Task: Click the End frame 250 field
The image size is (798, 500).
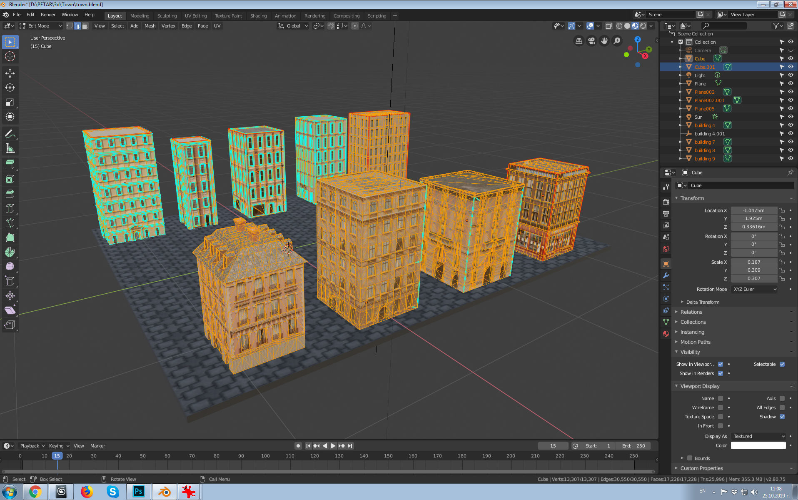Action: [x=633, y=446]
